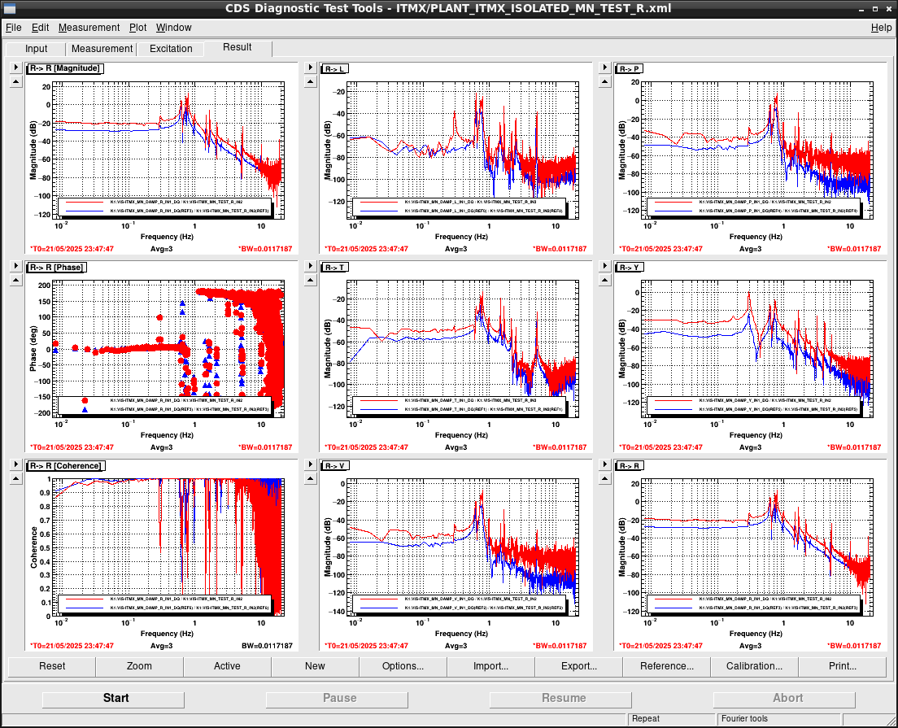Click the Coherence plot area
The image size is (898, 728).
coord(168,547)
